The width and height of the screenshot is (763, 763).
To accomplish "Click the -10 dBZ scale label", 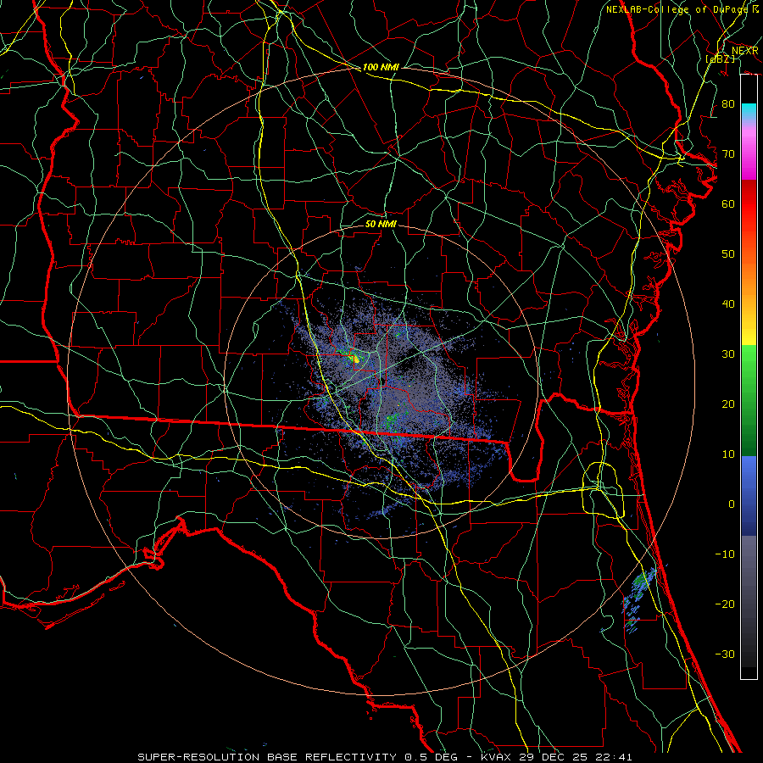I will [725, 554].
